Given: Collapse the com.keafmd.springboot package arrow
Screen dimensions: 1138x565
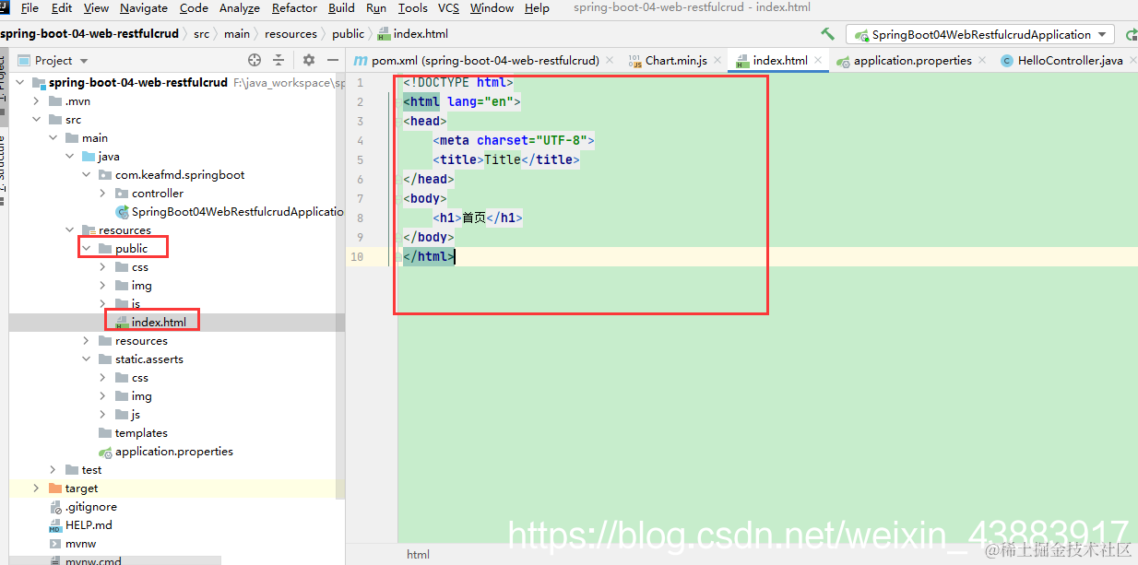Looking at the screenshot, I should [87, 175].
